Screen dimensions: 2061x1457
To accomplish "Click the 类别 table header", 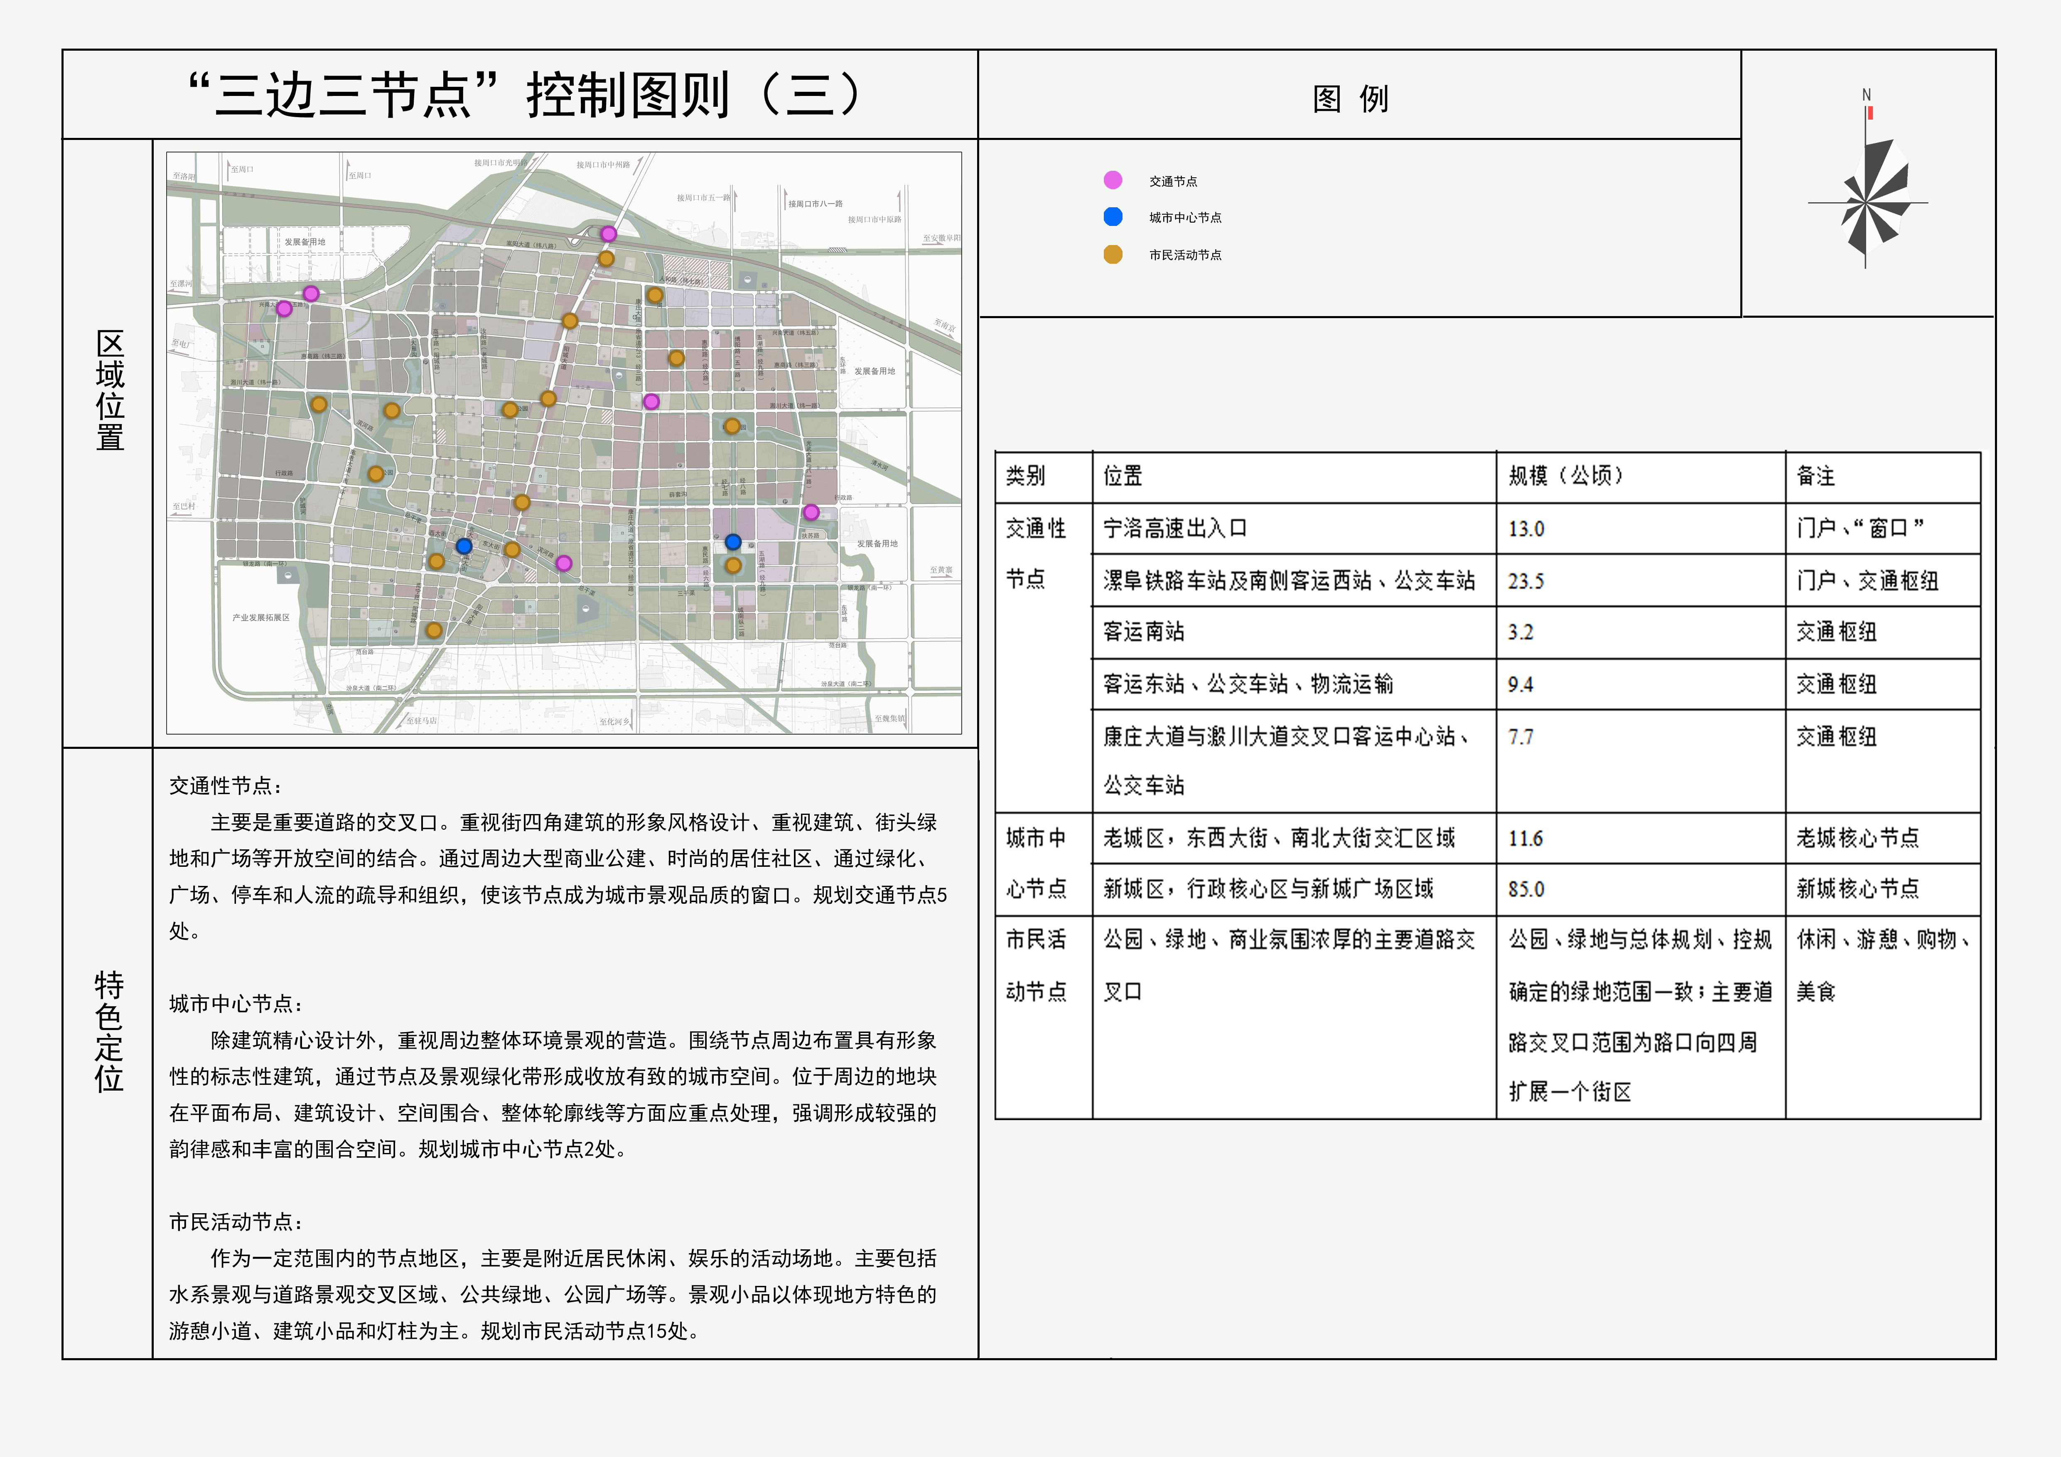I will point(1025,476).
